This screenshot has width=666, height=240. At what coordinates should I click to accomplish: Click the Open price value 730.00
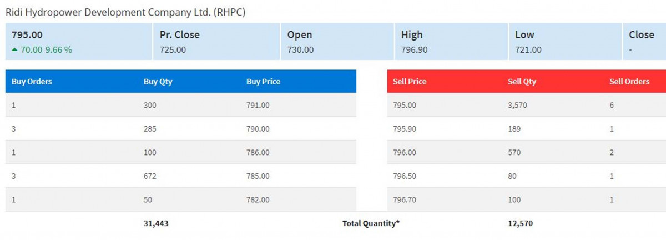click(300, 49)
